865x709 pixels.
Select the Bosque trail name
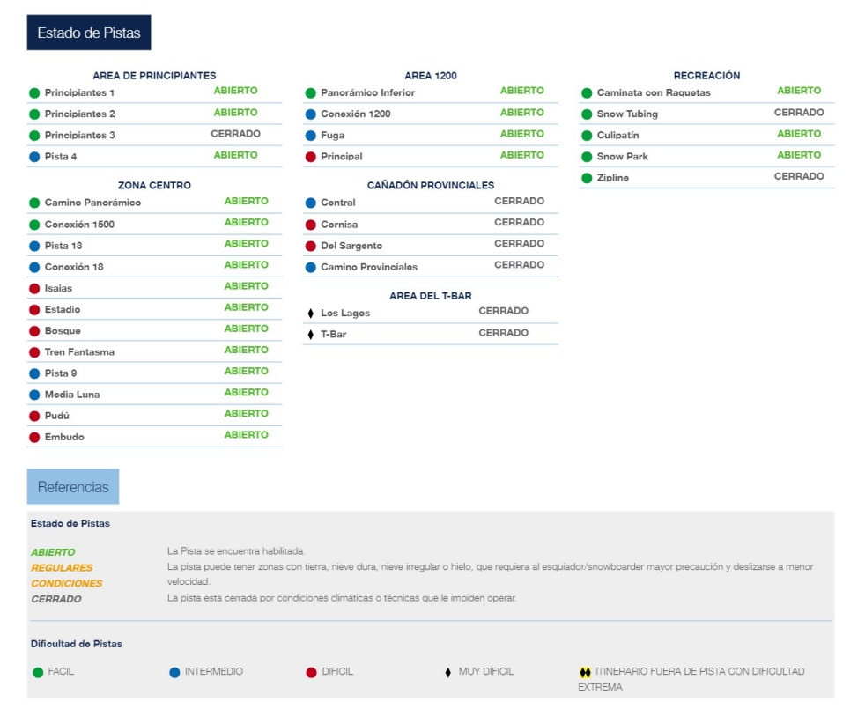point(63,331)
